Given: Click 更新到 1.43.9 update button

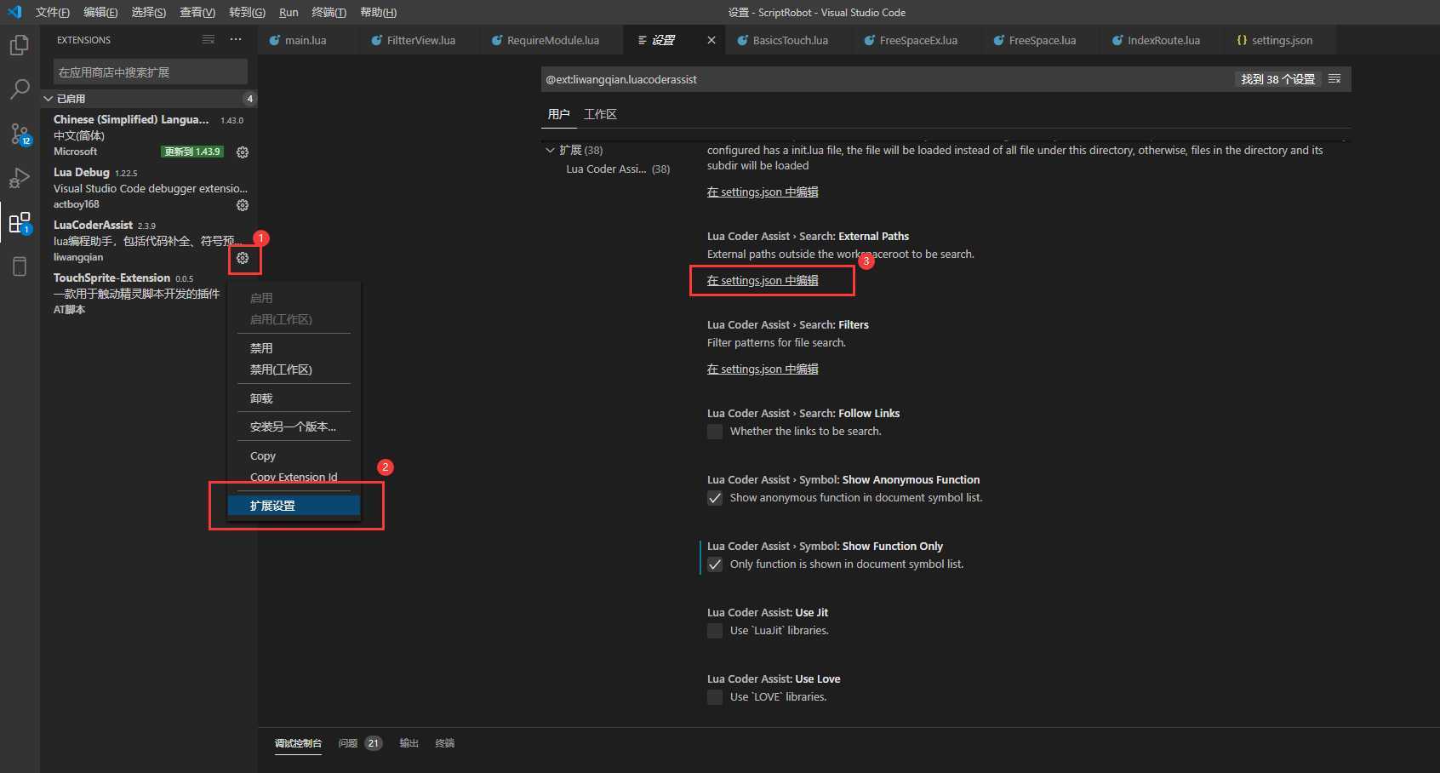Looking at the screenshot, I should click(192, 152).
